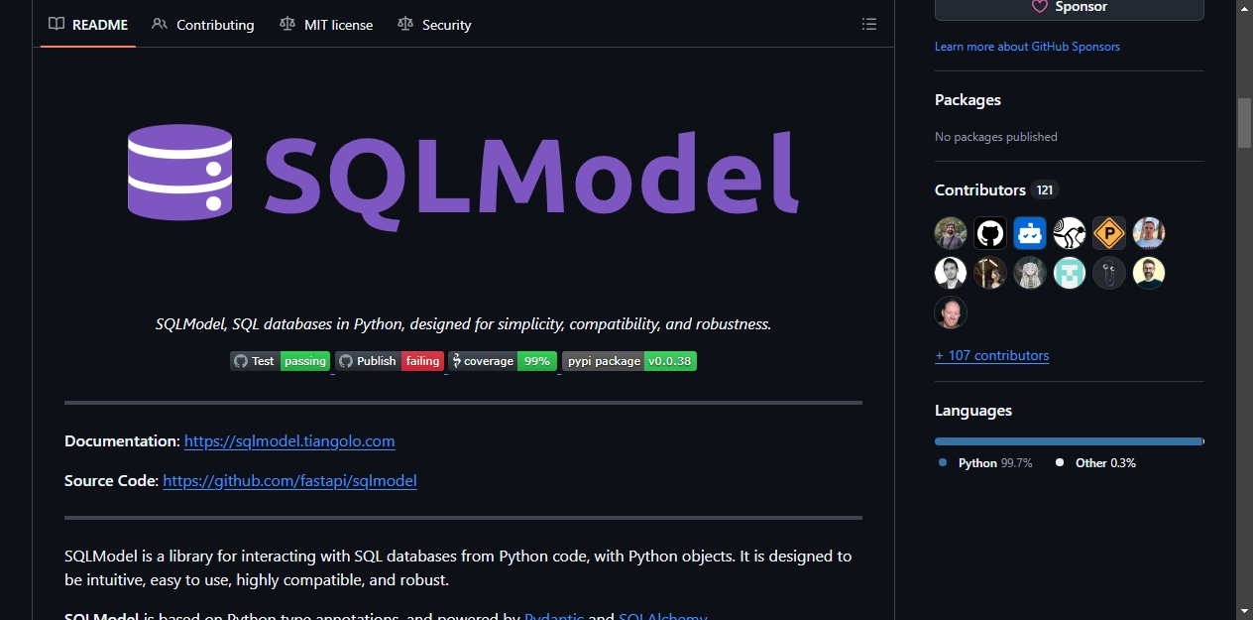Open the googly-eyed paperclip avatar
The image size is (1253, 620).
(x=1109, y=273)
